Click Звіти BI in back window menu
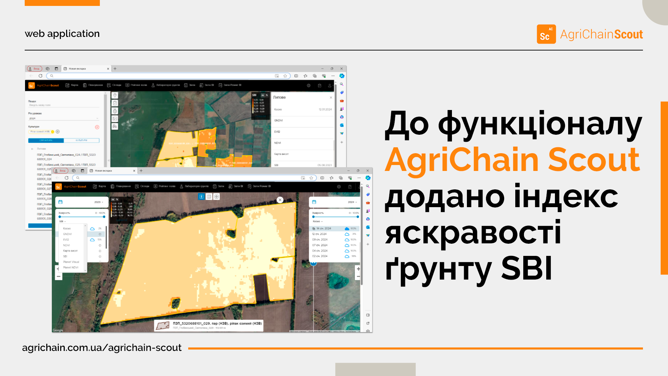 click(x=207, y=85)
